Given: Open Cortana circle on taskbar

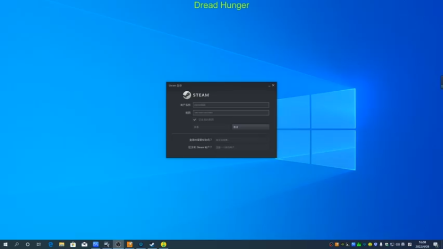Looking at the screenshot, I should tap(27, 245).
